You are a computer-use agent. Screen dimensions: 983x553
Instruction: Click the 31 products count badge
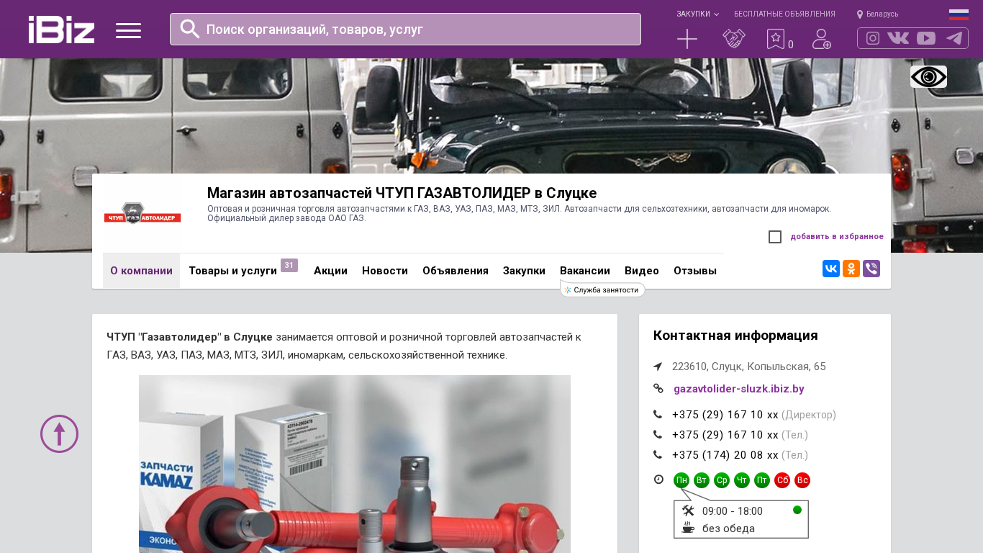(289, 266)
